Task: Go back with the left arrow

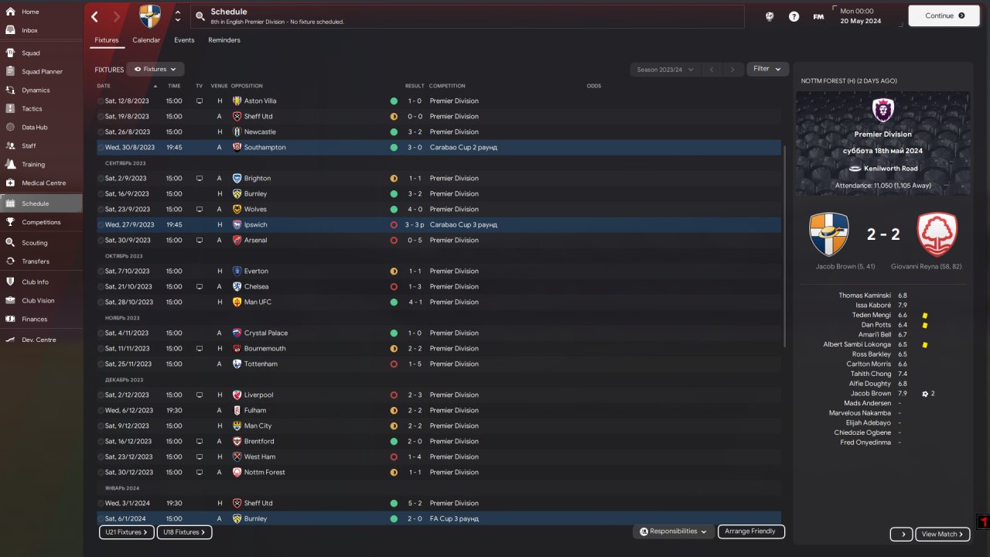Action: click(94, 16)
